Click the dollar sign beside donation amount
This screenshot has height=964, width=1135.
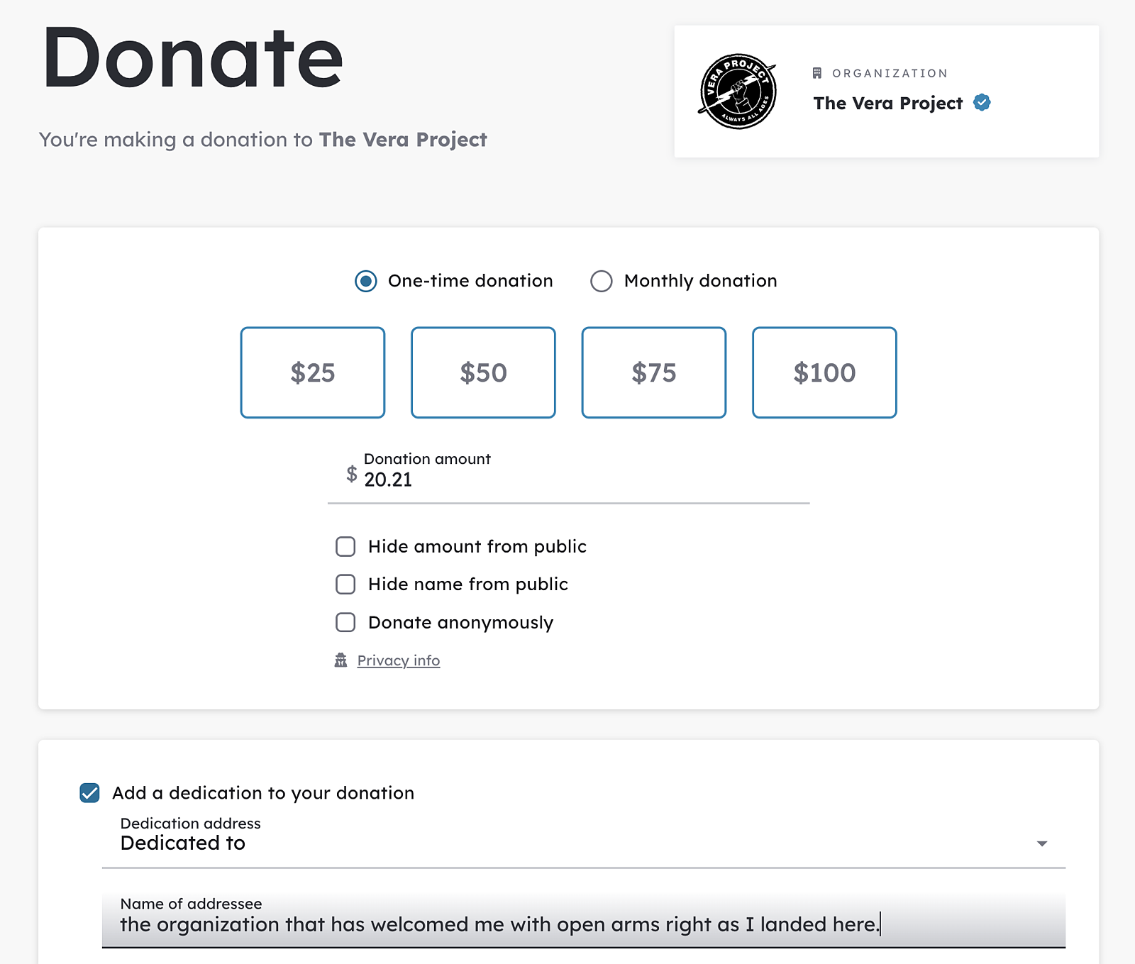(x=352, y=474)
